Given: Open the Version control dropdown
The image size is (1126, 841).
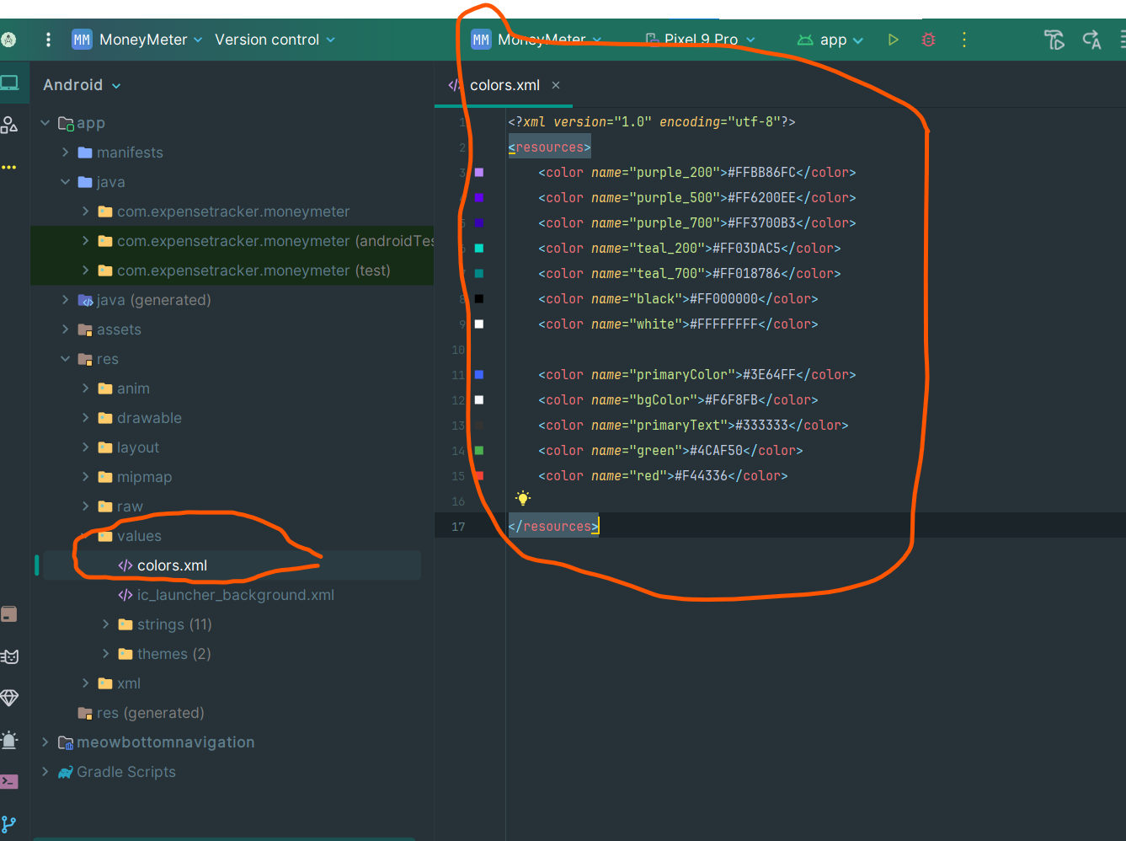Looking at the screenshot, I should tap(275, 40).
